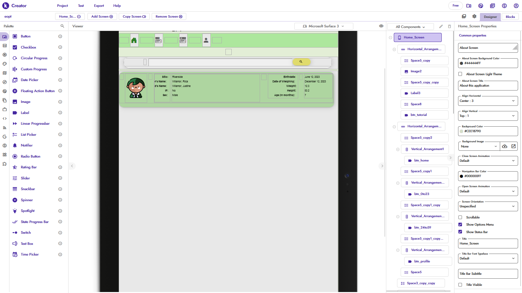Open the Help menu

pos(117,6)
